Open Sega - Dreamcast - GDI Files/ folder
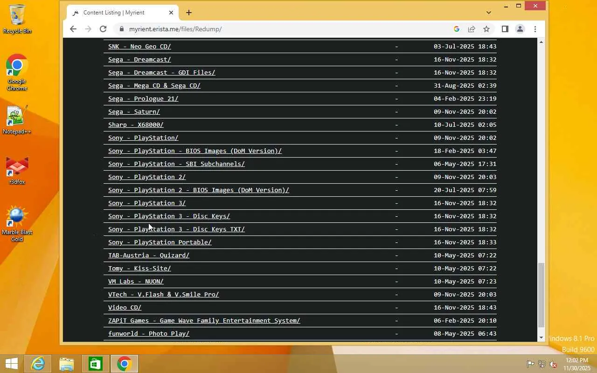 (161, 73)
